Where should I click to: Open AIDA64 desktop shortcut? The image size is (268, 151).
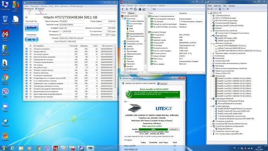pyautogui.click(x=5, y=36)
